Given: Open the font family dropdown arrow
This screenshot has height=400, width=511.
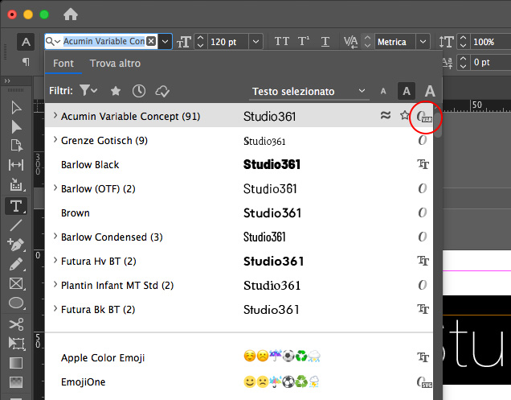Looking at the screenshot, I should point(166,42).
